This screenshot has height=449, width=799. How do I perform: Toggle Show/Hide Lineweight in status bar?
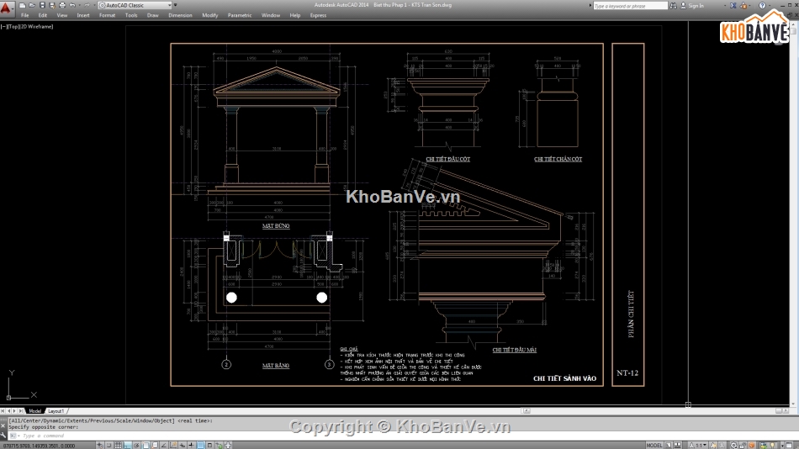click(x=191, y=445)
